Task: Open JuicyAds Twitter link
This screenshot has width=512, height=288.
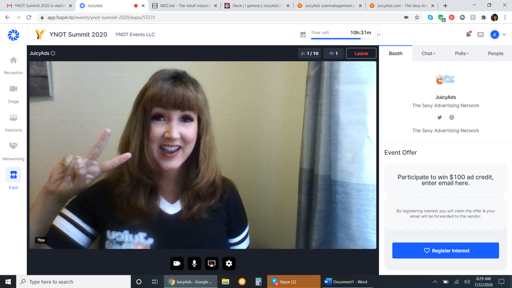Action: tap(439, 117)
